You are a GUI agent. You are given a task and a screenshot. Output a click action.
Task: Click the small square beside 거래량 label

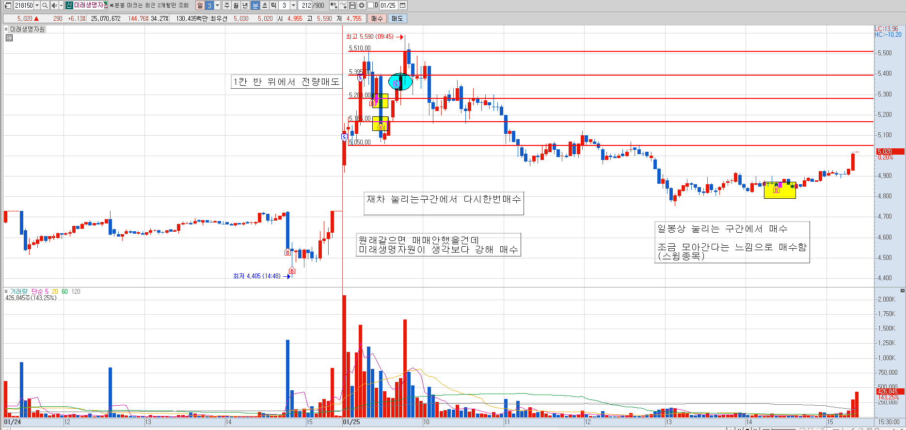(x=6, y=291)
